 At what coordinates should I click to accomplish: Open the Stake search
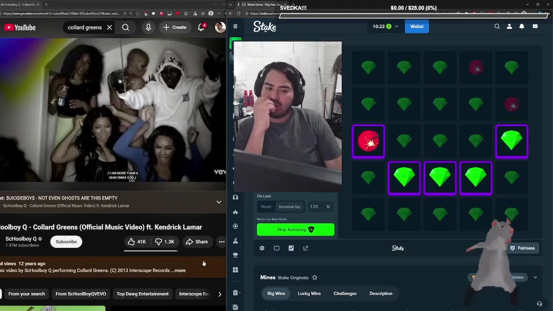pos(497,26)
